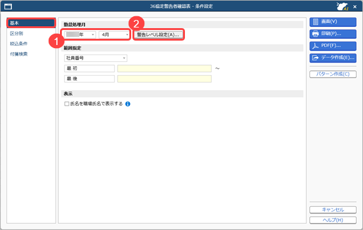Select the 基本 tab in sidebar
This screenshot has height=230, width=363.
pyautogui.click(x=31, y=23)
